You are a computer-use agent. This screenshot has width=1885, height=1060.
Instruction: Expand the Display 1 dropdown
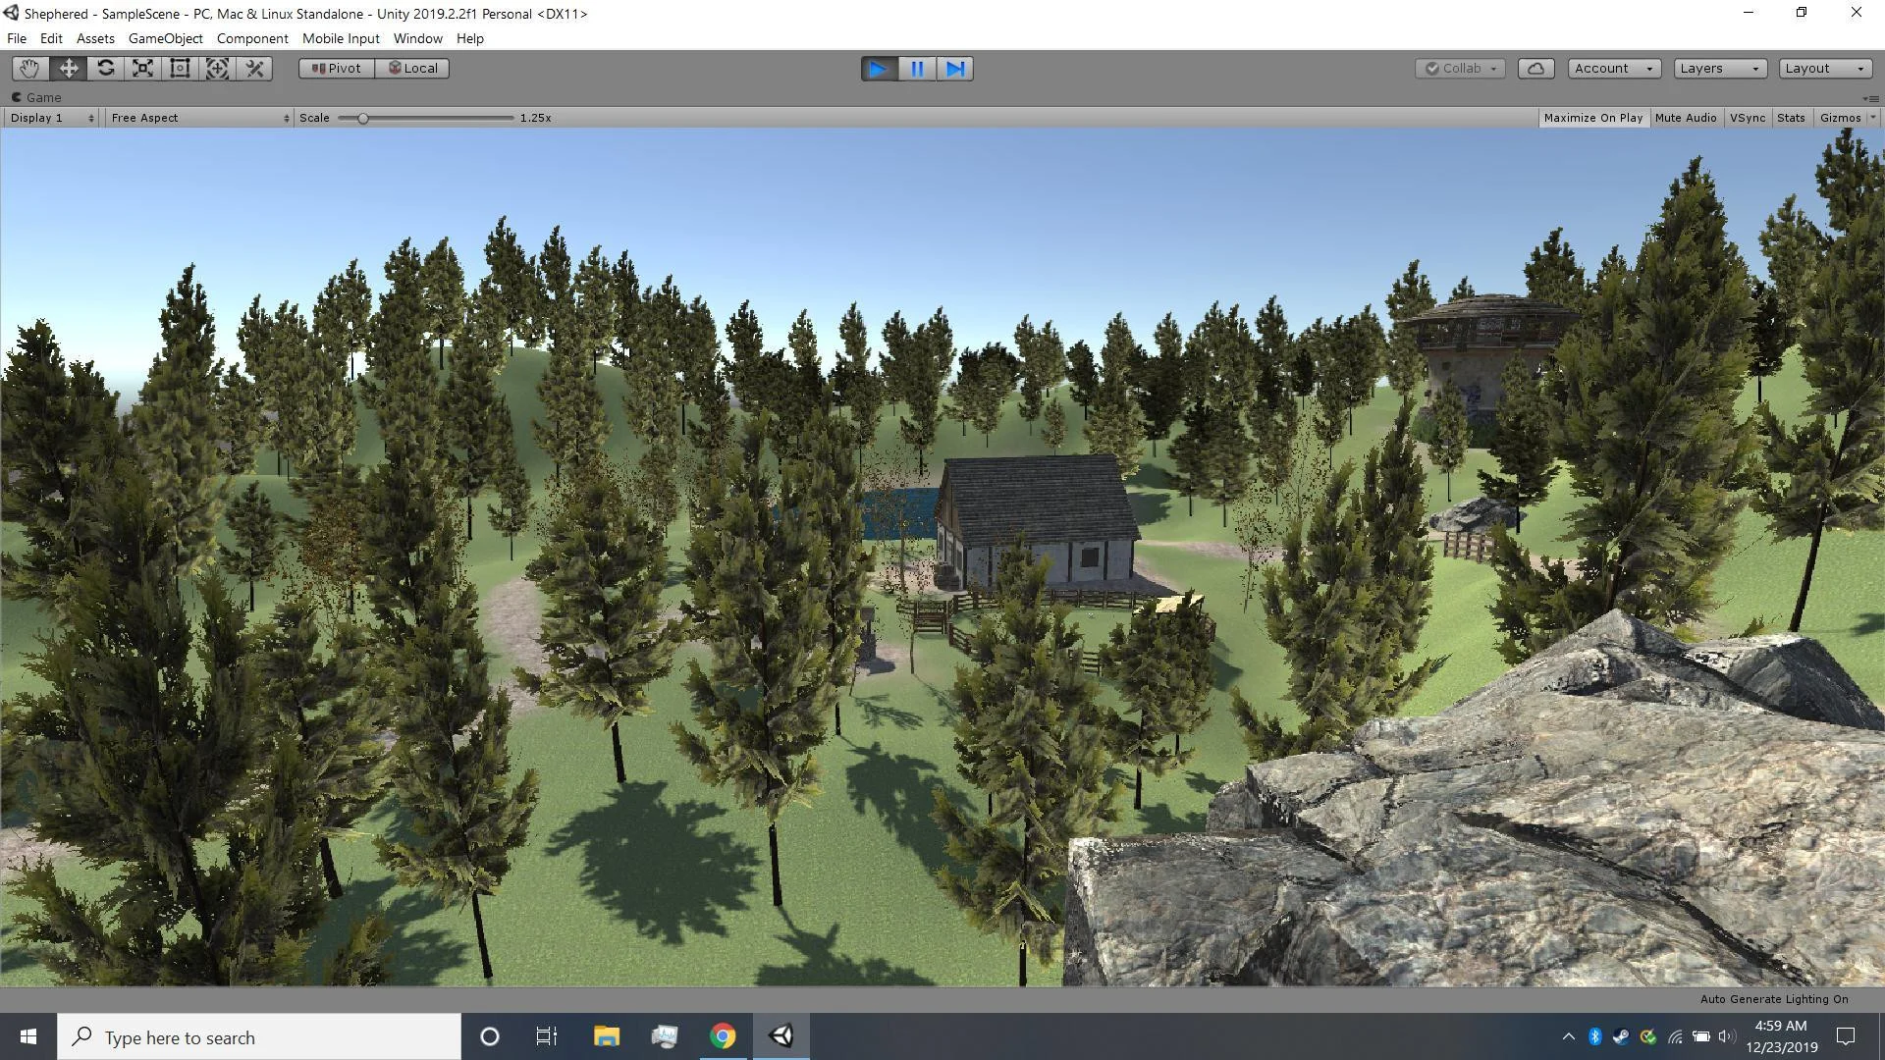(x=51, y=118)
